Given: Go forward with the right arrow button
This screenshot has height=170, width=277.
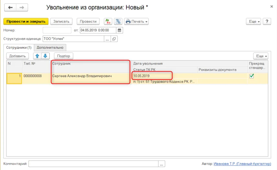Looking at the screenshot, I should click(22, 8).
